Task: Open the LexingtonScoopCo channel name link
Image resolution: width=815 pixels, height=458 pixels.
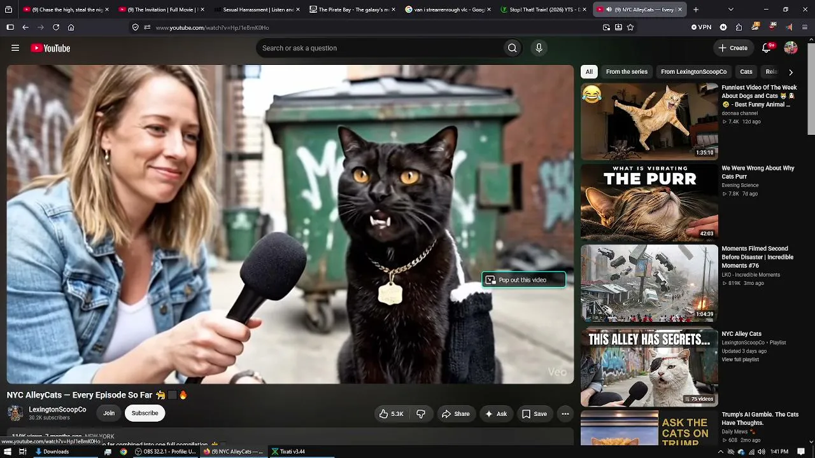Action: pos(57,410)
